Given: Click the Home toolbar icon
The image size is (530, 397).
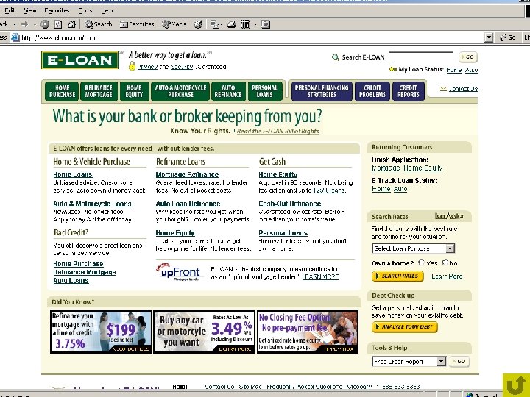Looking at the screenshot, I should pyautogui.click(x=71, y=24).
